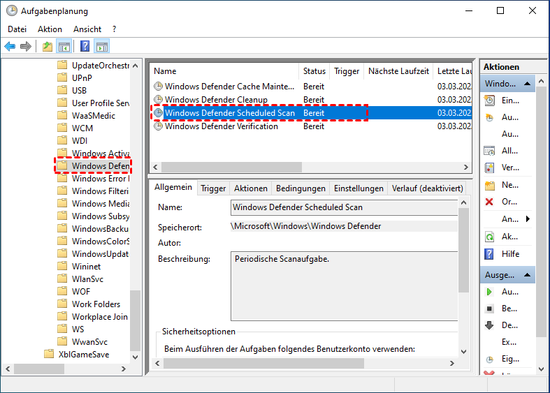This screenshot has width=550, height=393.
Task: Switch to the Bedingungen tab
Action: (301, 188)
